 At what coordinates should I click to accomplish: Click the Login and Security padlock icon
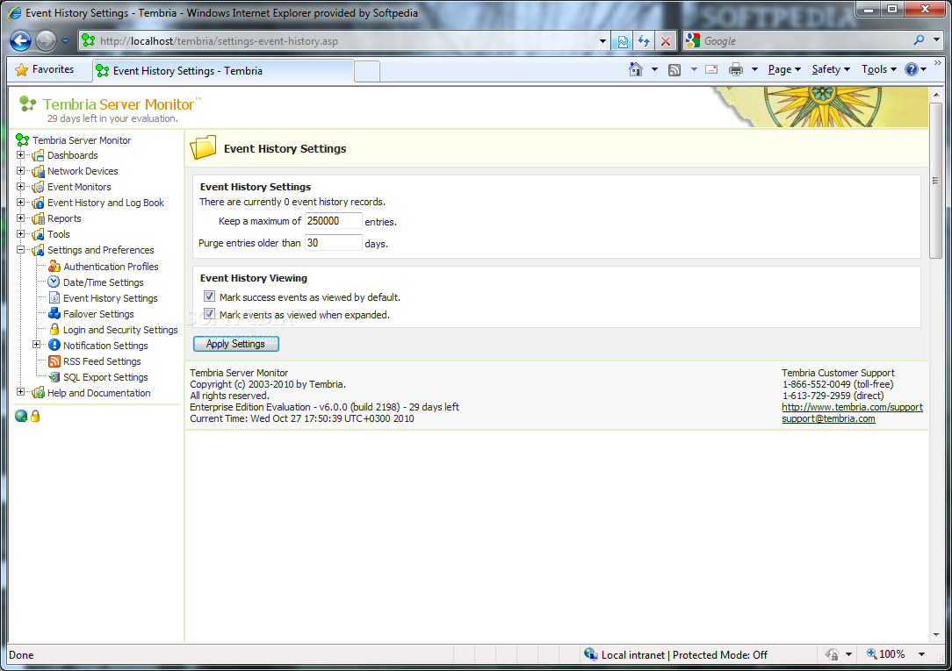point(54,329)
